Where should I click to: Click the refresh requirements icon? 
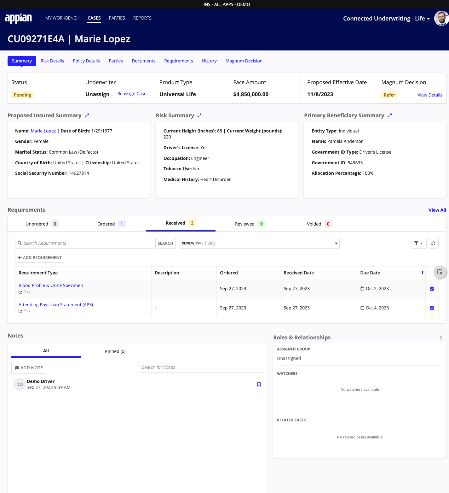433,243
